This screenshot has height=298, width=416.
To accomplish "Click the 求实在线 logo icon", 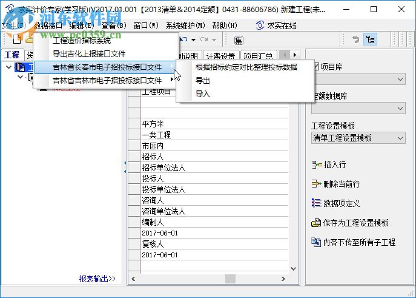I will click(x=260, y=25).
